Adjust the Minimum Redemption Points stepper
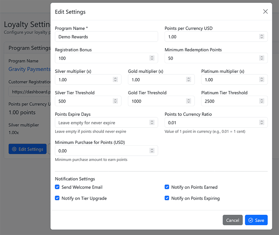Viewport: 279px width, 235px height. [x=262, y=58]
